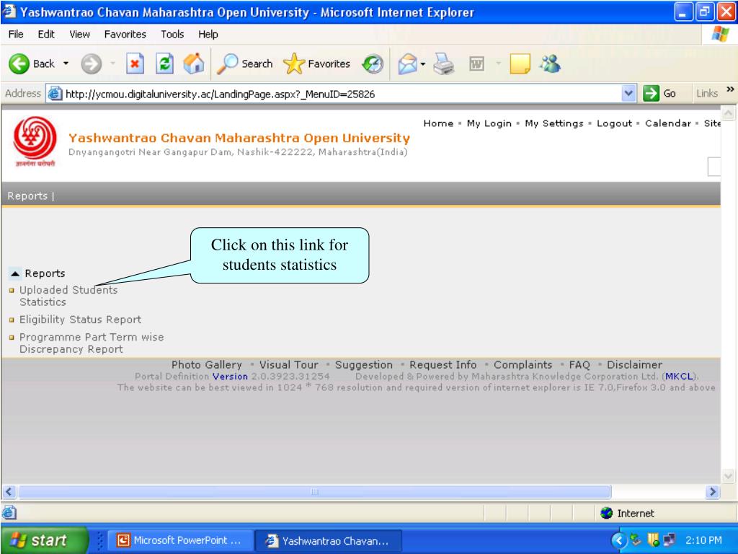The height and width of the screenshot is (554, 738).
Task: Click the Logout link
Action: [x=614, y=123]
